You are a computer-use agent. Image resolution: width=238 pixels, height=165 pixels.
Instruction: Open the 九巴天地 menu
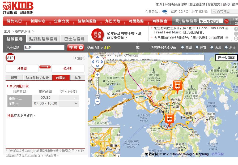(x=112, y=21)
